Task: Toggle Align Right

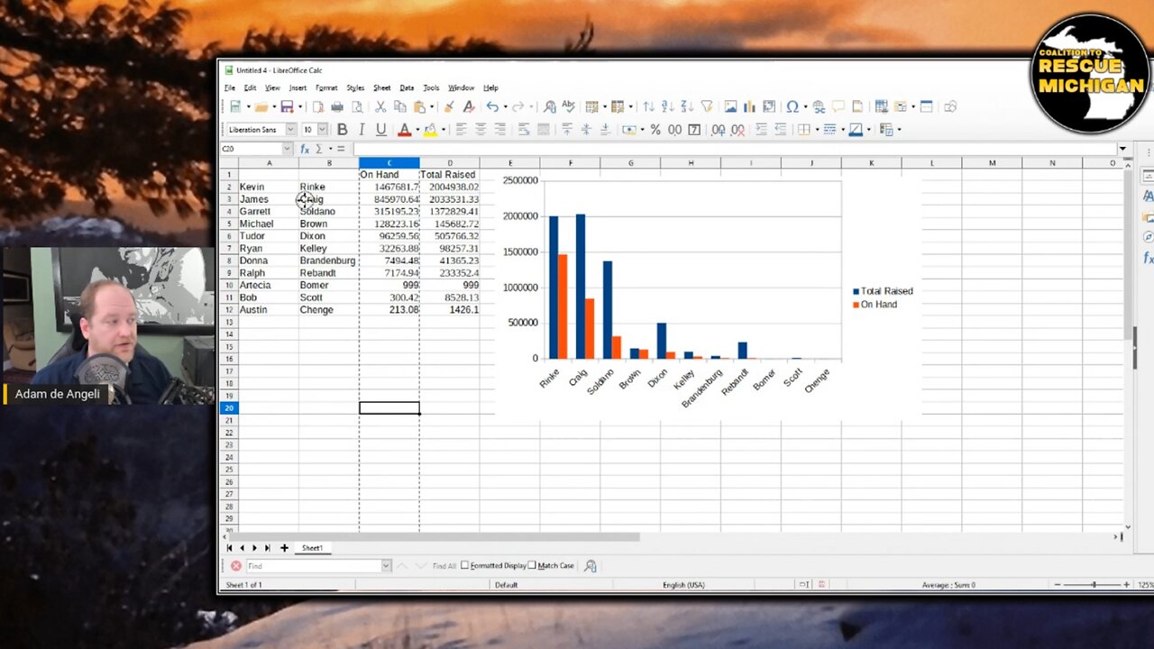Action: 500,130
